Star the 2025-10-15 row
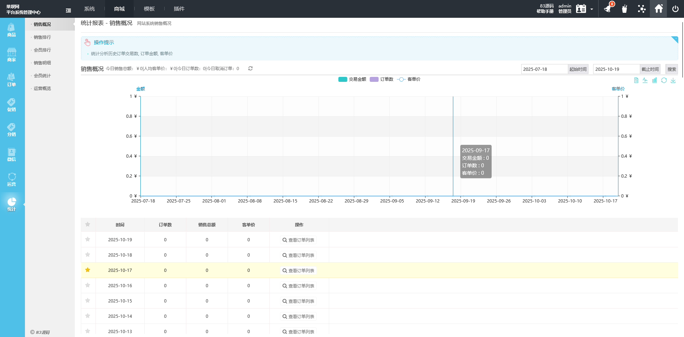 pos(88,300)
